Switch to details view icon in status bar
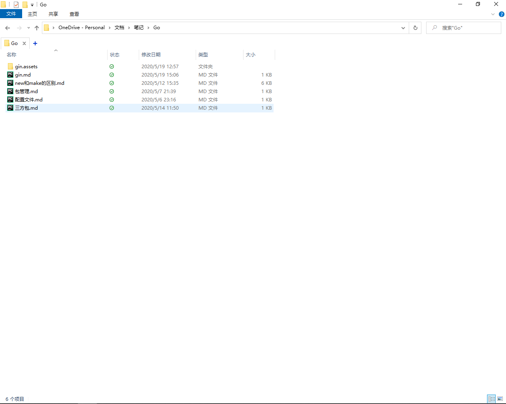This screenshot has width=506, height=404. 491,399
